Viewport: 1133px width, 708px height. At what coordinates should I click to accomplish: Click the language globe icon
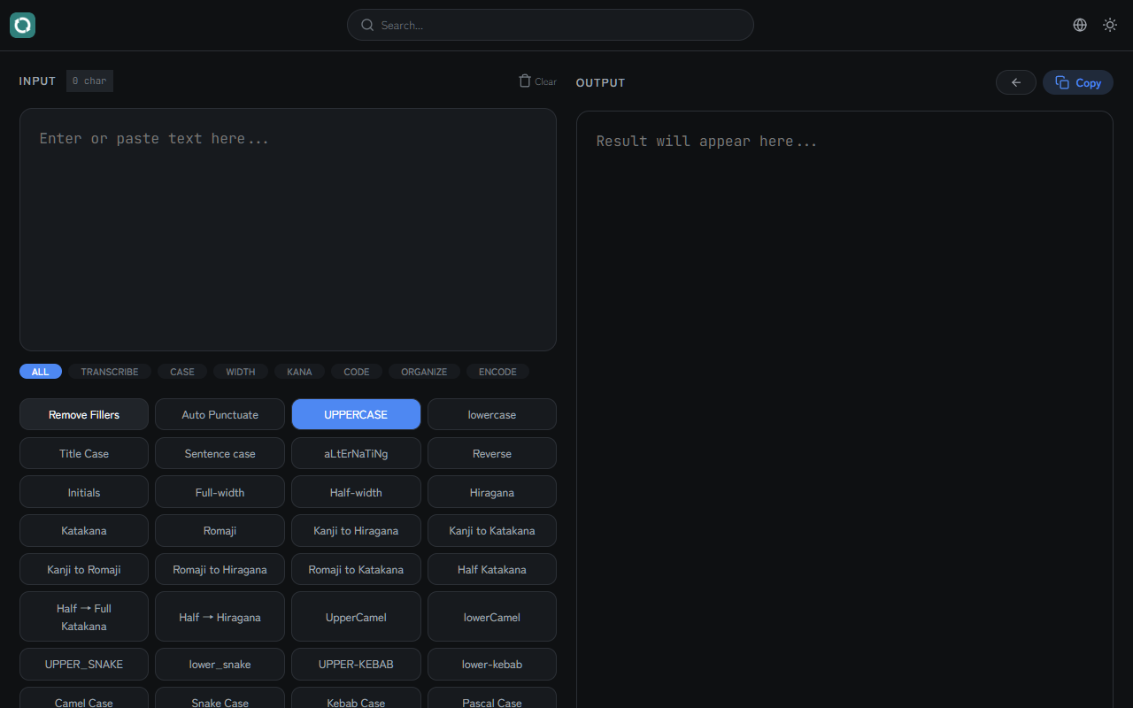click(x=1080, y=25)
